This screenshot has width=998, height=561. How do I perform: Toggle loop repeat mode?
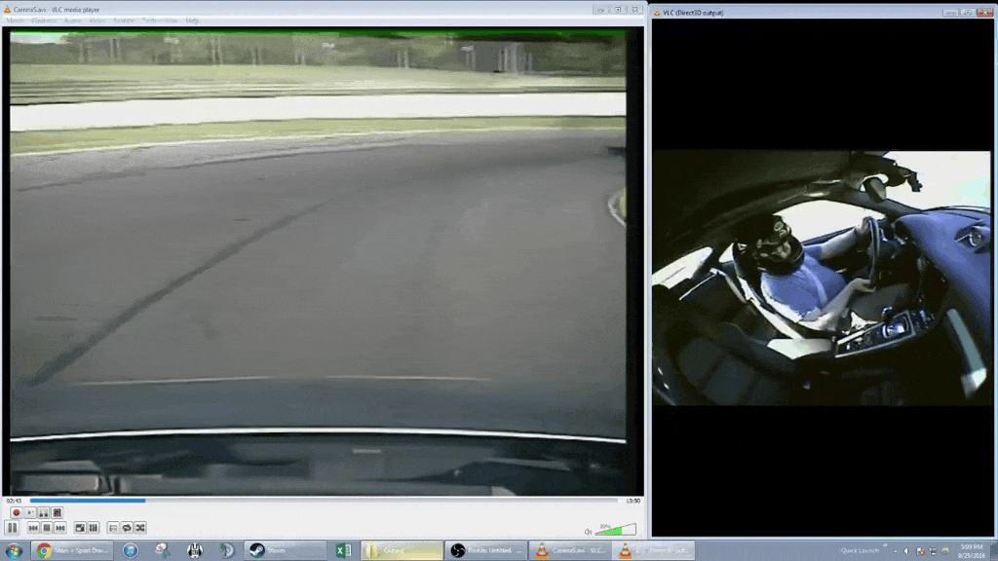(x=127, y=528)
